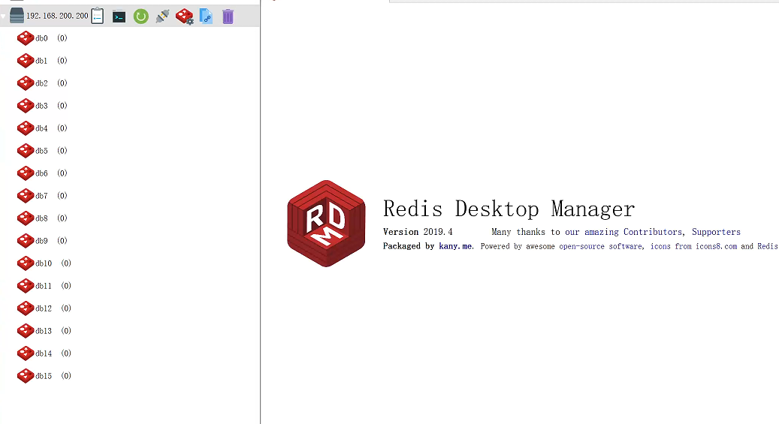Visit the kany.me link
The image size is (779, 424).
tap(455, 246)
